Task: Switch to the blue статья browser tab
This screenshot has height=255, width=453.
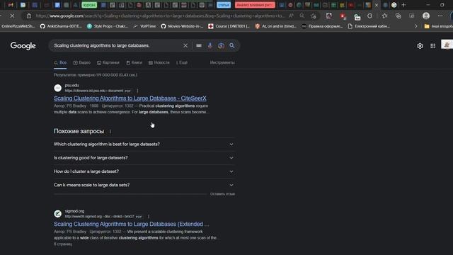Action: tap(224, 5)
